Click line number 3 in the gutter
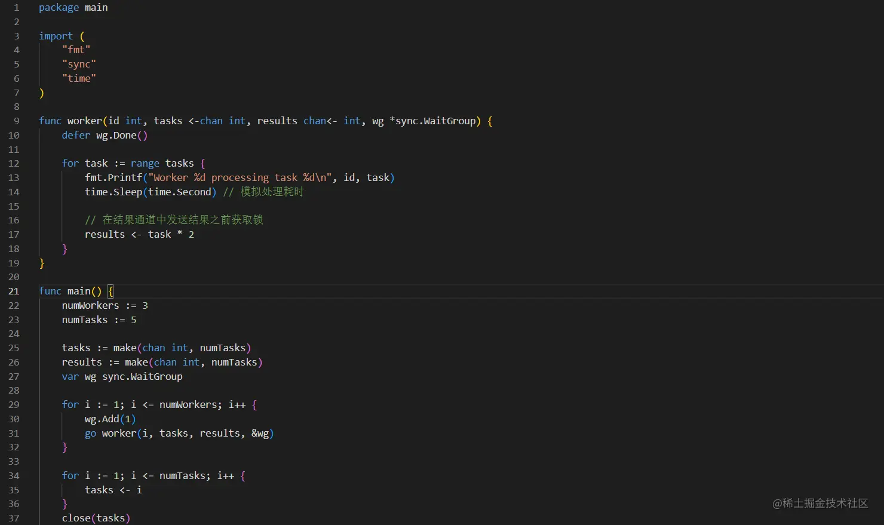This screenshot has height=525, width=884. 17,36
